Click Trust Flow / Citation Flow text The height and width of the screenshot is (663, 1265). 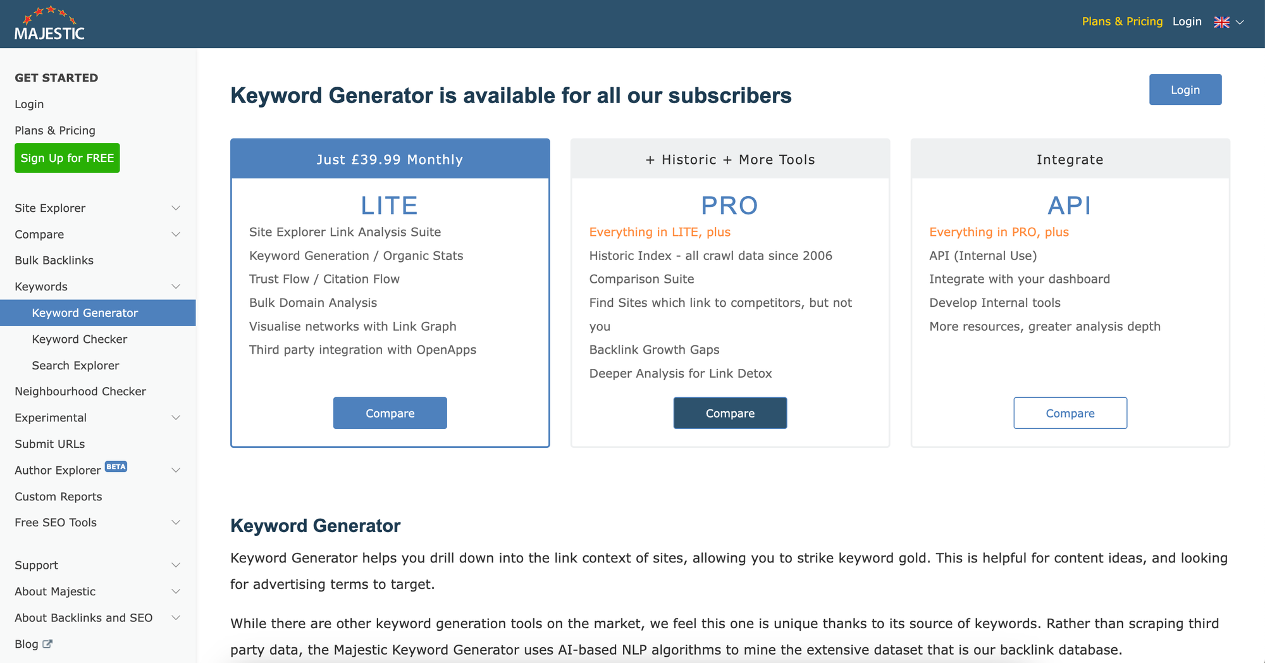pos(324,279)
